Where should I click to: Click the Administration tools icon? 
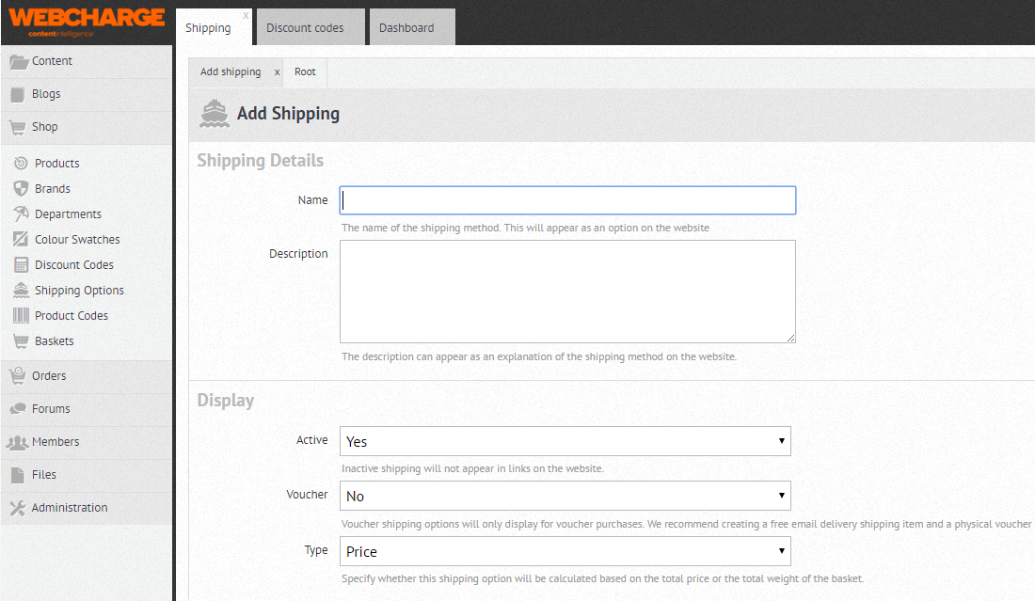(x=17, y=508)
